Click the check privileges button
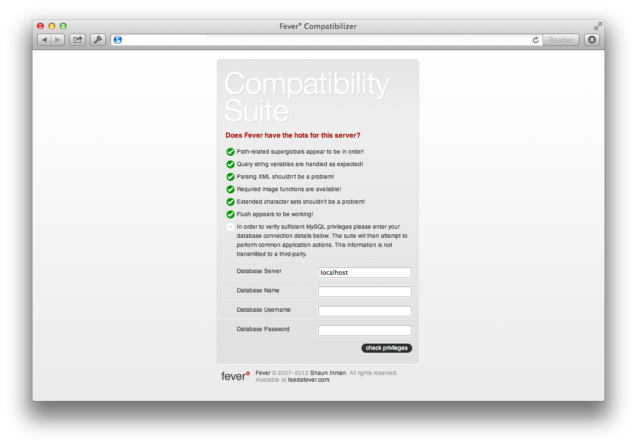Screen dimensions: 637x446 pos(387,348)
